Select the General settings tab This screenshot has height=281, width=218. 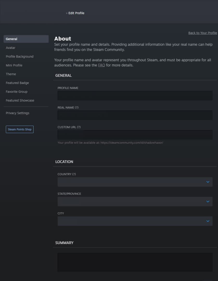26,39
